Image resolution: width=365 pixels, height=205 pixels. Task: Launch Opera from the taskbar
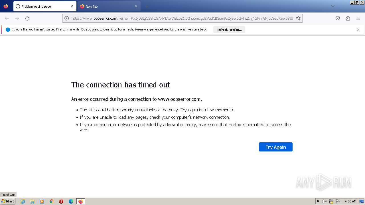61,201
